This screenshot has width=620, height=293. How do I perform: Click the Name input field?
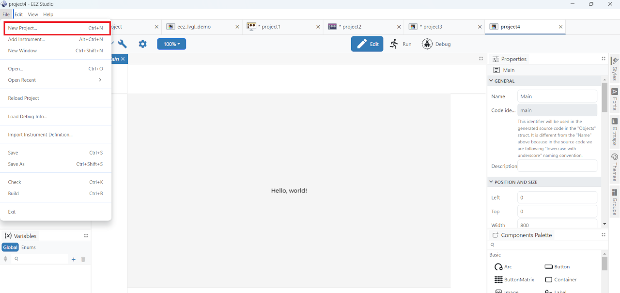[557, 96]
